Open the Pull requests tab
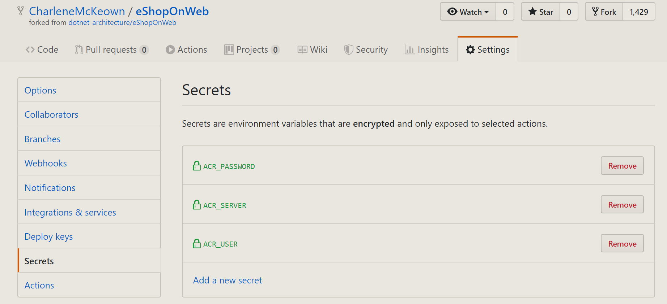This screenshot has height=304, width=667. pyautogui.click(x=112, y=49)
